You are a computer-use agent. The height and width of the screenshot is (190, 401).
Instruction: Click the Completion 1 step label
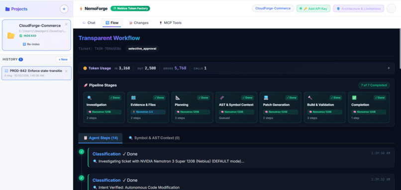355,118
